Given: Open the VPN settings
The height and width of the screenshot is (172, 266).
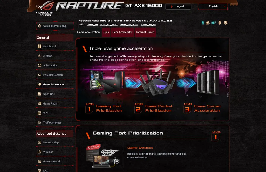Looking at the screenshot, I should point(55,113).
